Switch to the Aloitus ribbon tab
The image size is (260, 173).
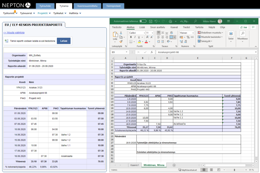[x=130, y=27]
